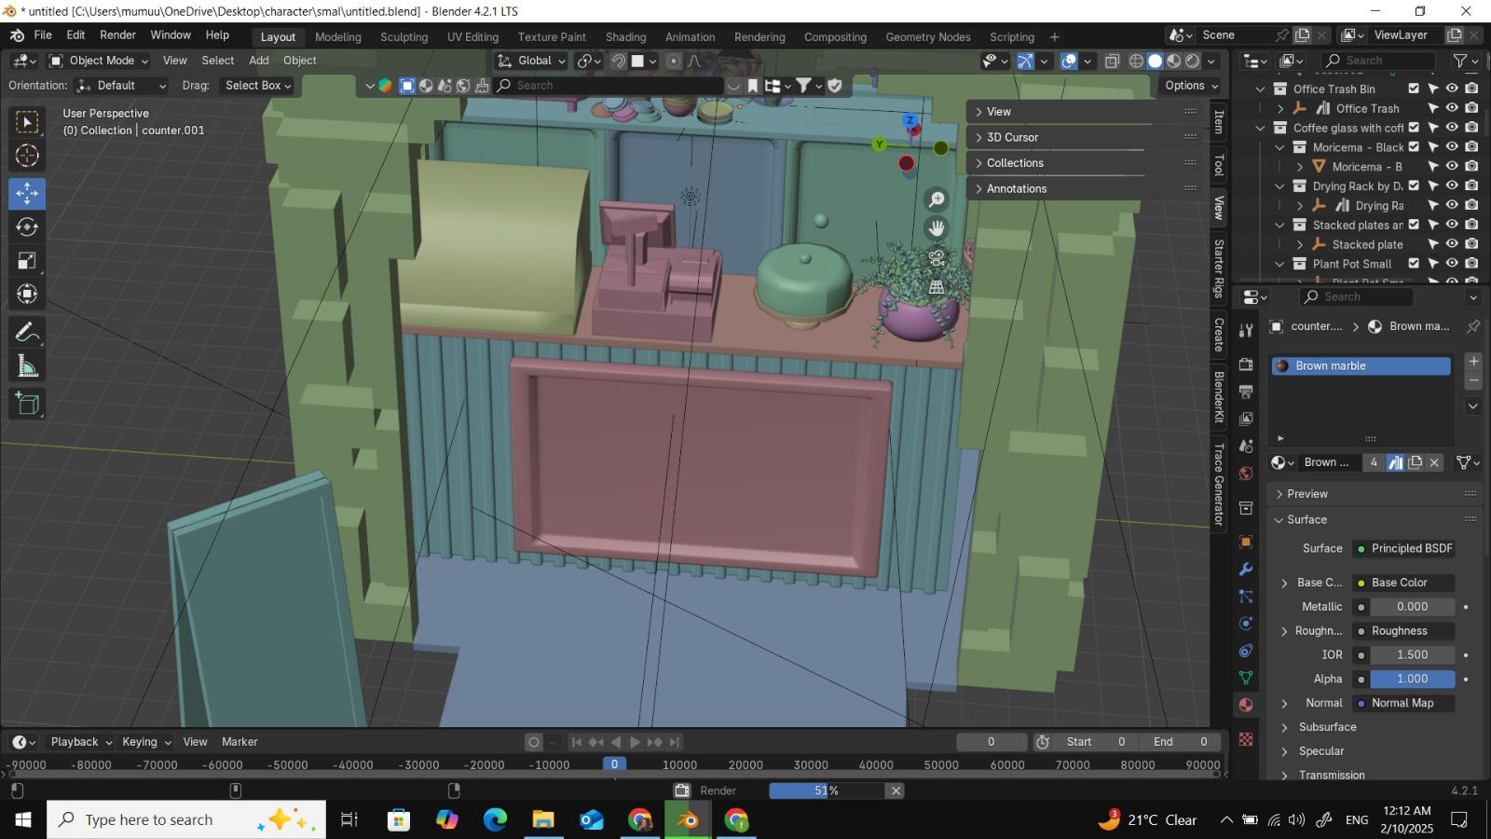Toggle fake user shield for Brown material

1395,462
